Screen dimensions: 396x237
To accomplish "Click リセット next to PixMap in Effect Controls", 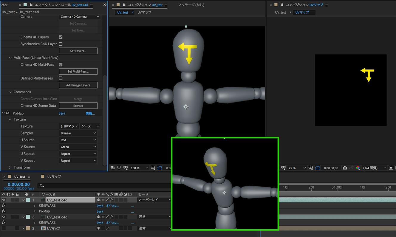I will coord(62,114).
